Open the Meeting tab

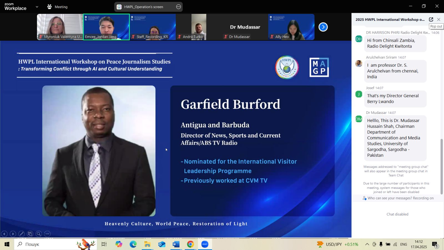57,7
